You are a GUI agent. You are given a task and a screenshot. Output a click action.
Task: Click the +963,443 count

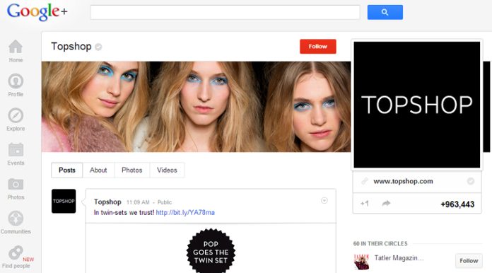pyautogui.click(x=457, y=204)
